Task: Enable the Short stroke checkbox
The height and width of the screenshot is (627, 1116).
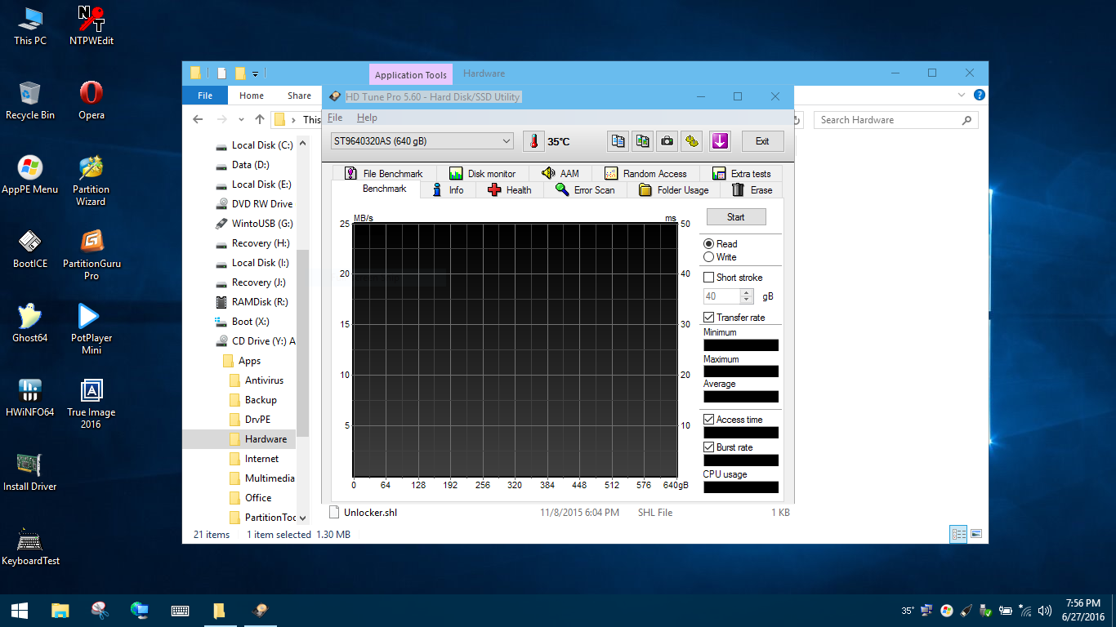Action: 709,278
